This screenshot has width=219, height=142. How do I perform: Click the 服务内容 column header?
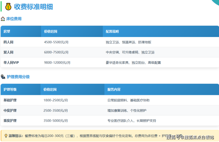click(x=114, y=89)
